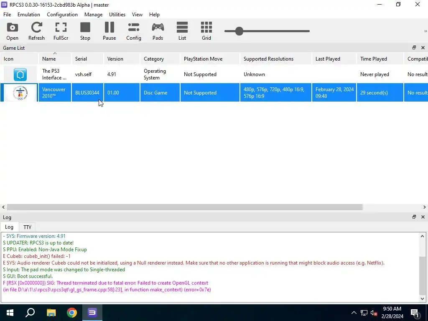
Task: Refresh the game list
Action: (x=36, y=31)
